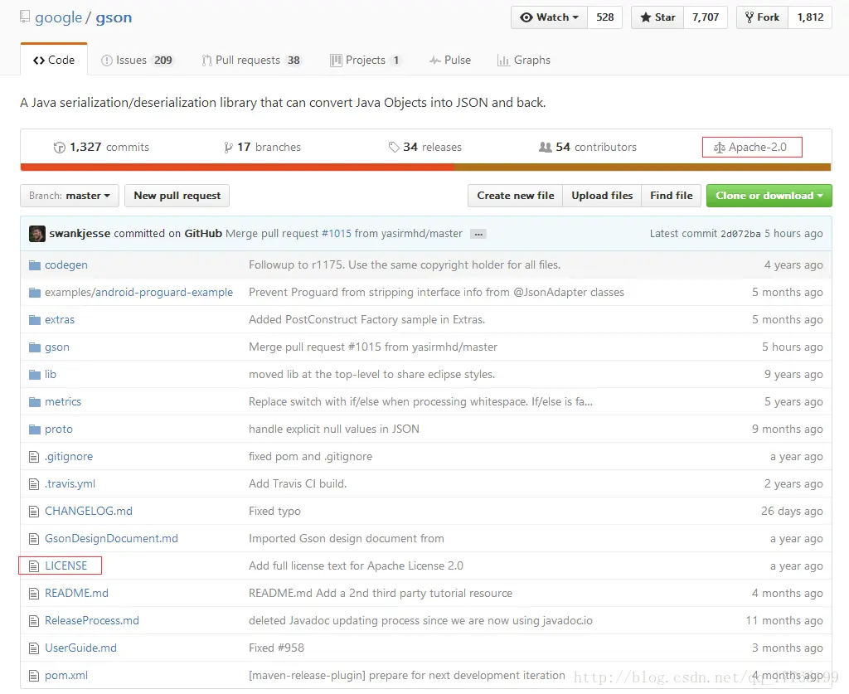Open the Pulse tab
This screenshot has width=849, height=694.
point(450,60)
